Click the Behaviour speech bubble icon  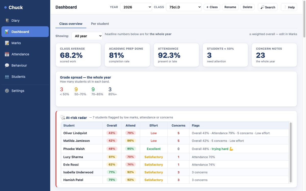click(7, 65)
